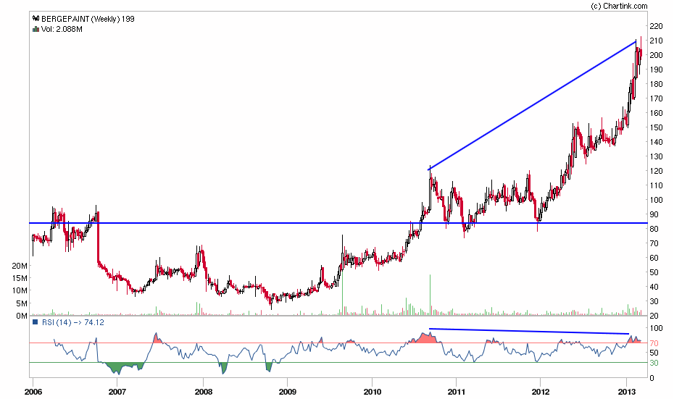Click the red 70 RSI axis label

click(654, 343)
